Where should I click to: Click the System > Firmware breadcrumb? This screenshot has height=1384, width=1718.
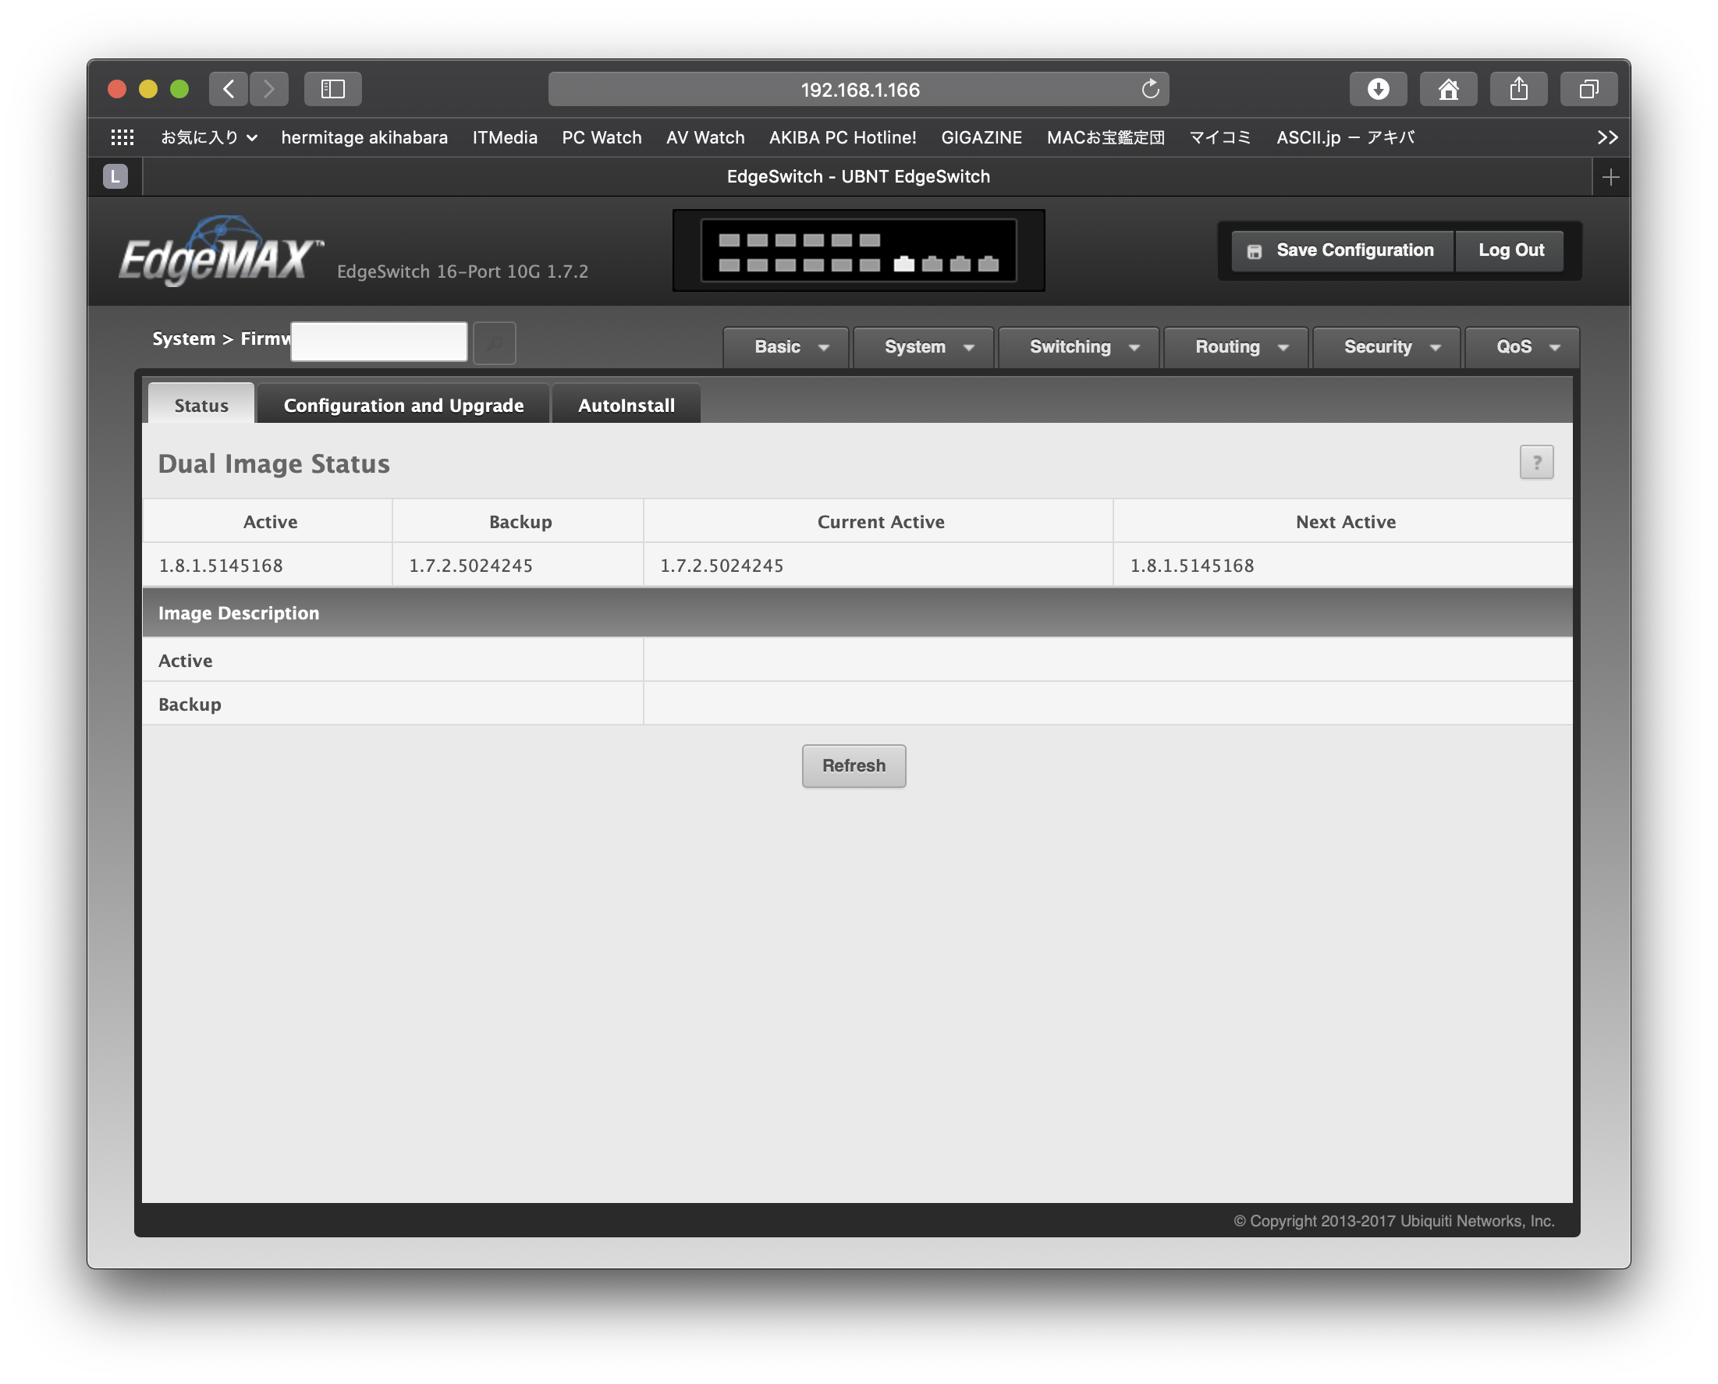click(221, 338)
